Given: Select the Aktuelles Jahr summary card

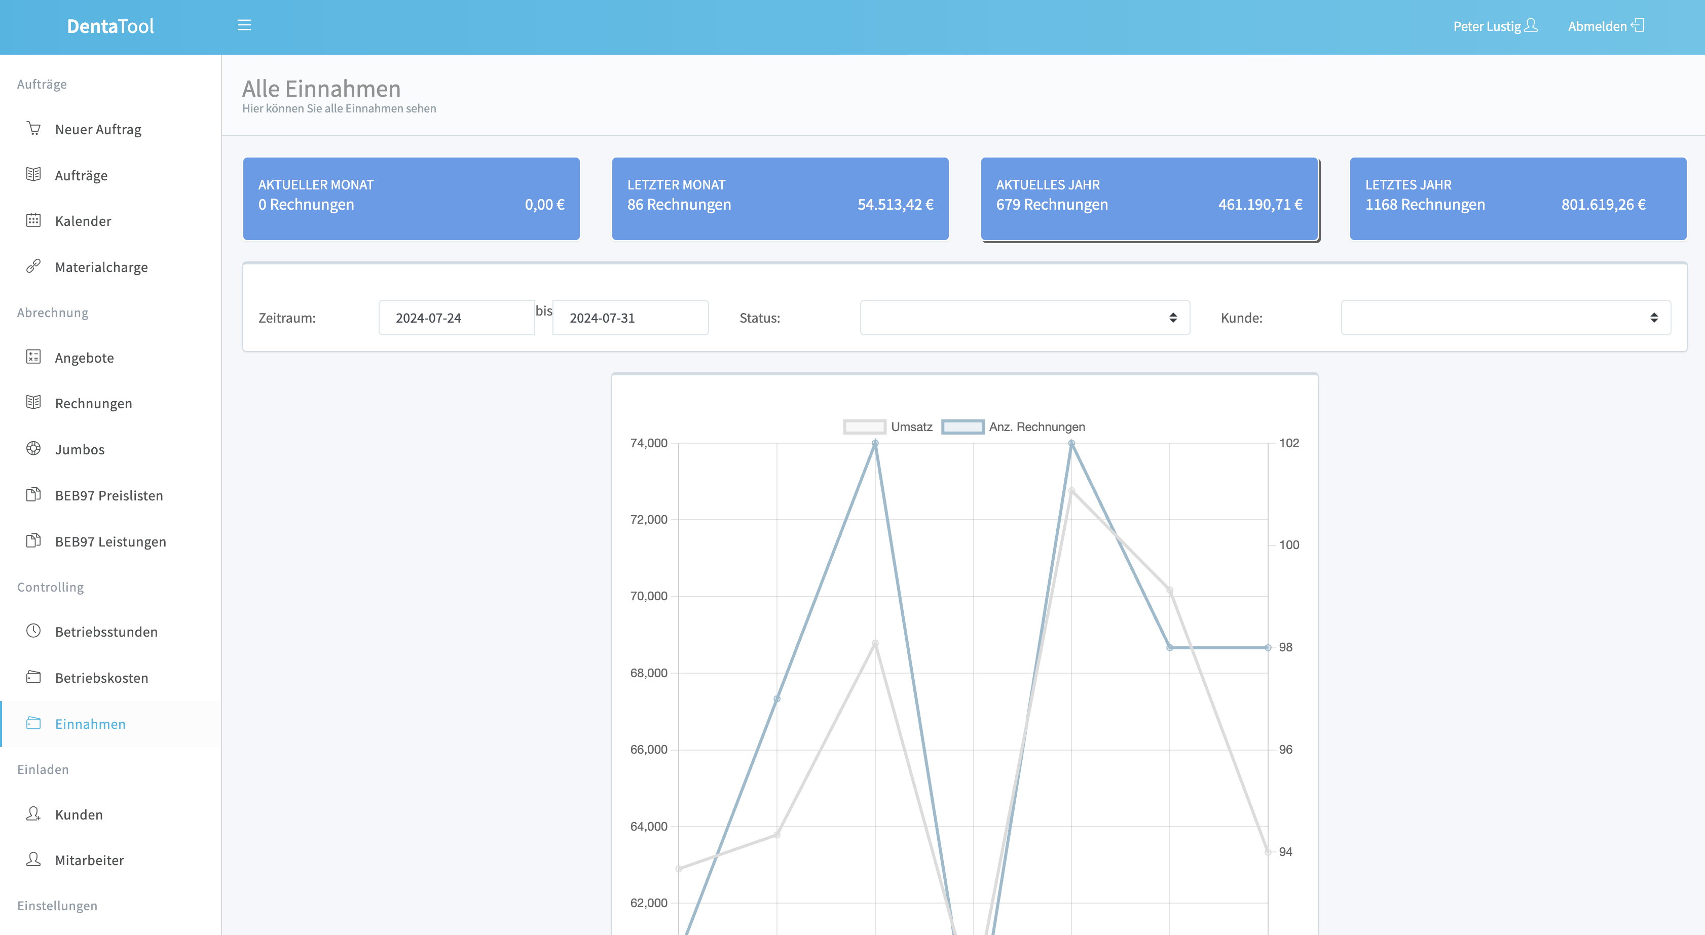Looking at the screenshot, I should [1150, 199].
